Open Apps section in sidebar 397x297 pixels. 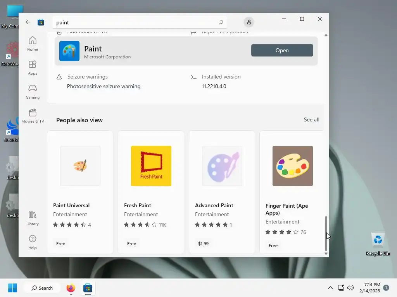pyautogui.click(x=33, y=68)
